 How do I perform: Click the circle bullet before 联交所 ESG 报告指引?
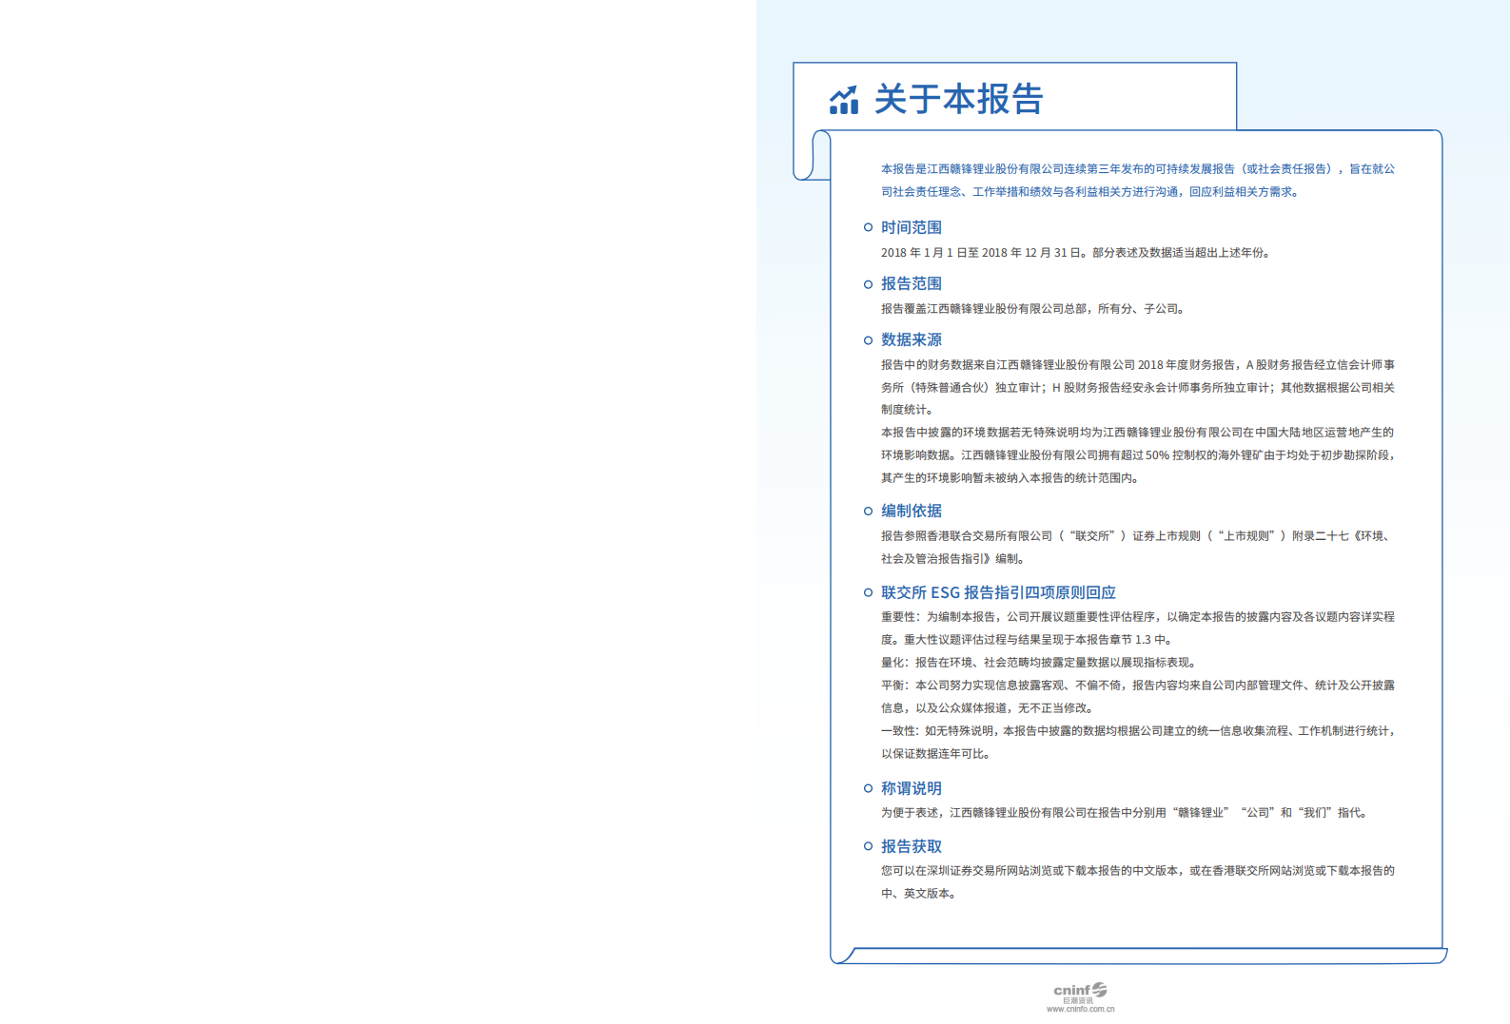868,592
